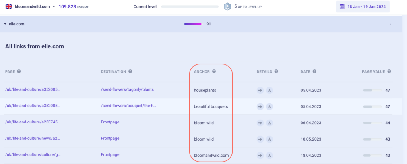Click the Current level progress bar
Viewport: 407px width, 164px height.
pyautogui.click(x=190, y=6)
